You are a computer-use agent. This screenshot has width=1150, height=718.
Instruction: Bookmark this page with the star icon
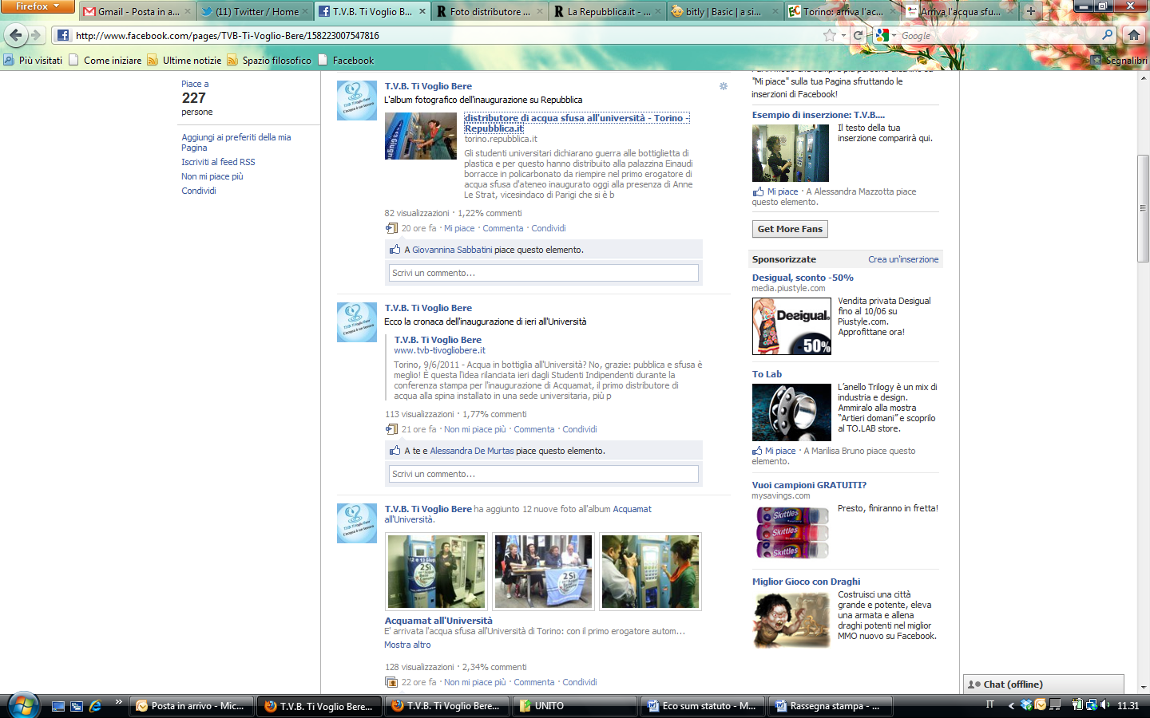pyautogui.click(x=830, y=35)
